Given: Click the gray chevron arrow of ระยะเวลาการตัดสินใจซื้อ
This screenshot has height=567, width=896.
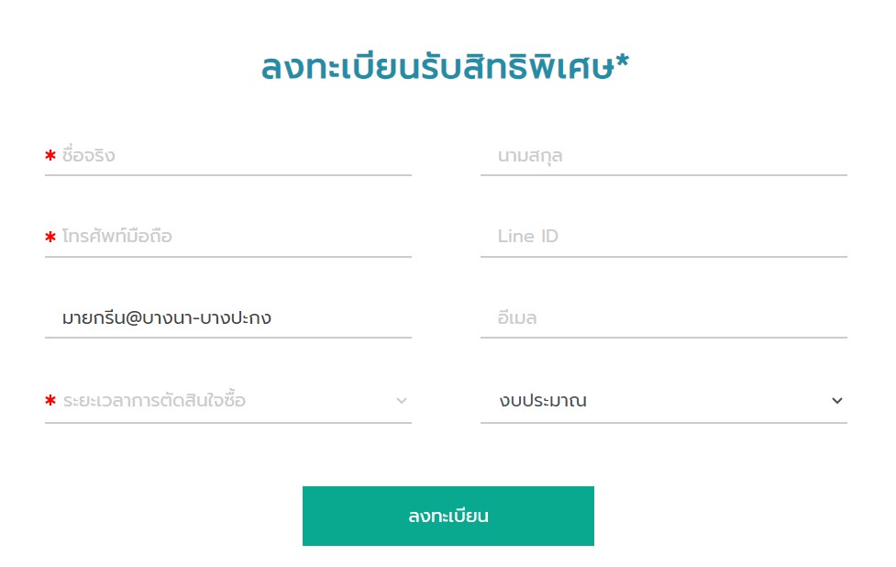Looking at the screenshot, I should [402, 401].
